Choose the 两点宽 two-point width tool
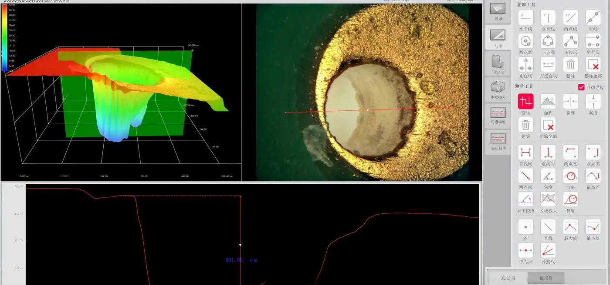Image resolution: width=610 pixels, height=285 pixels. point(571,152)
